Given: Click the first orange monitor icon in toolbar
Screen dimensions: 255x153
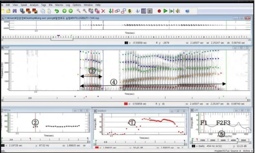Looking at the screenshot, I should (x=28, y=11).
